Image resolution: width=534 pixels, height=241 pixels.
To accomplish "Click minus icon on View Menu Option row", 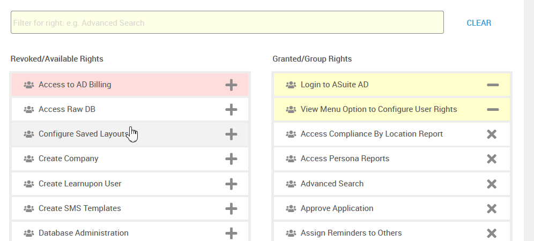I will pyautogui.click(x=493, y=110).
